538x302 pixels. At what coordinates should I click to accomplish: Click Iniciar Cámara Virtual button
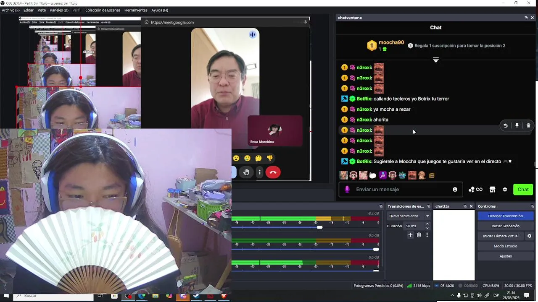501,236
